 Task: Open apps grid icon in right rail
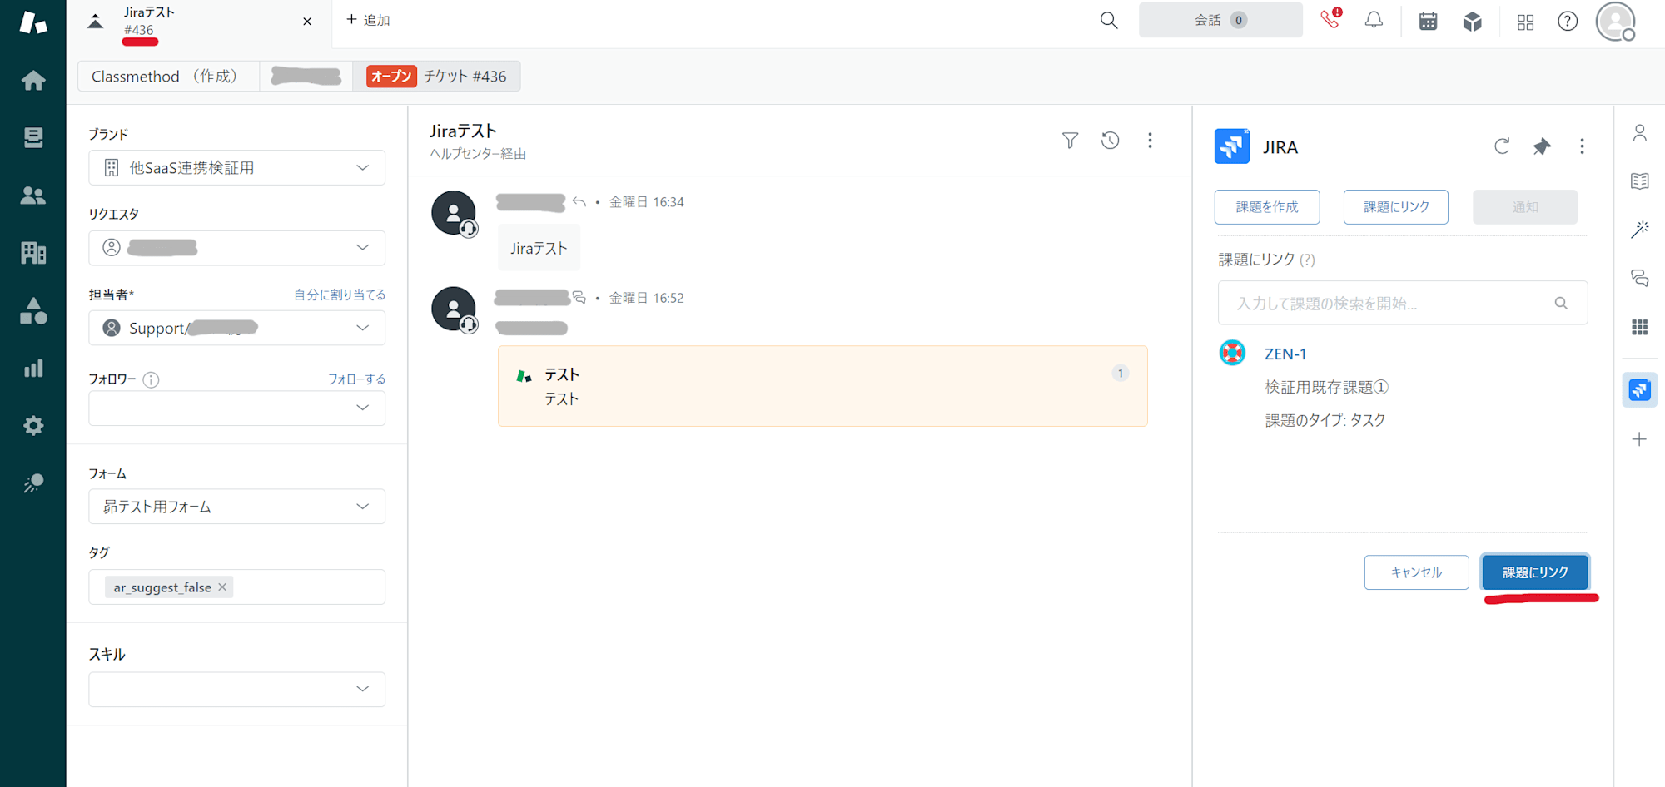pos(1640,327)
